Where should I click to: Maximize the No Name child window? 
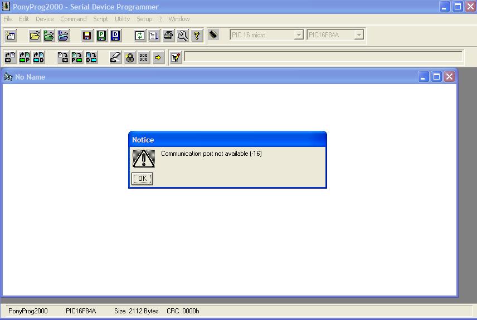(x=436, y=77)
